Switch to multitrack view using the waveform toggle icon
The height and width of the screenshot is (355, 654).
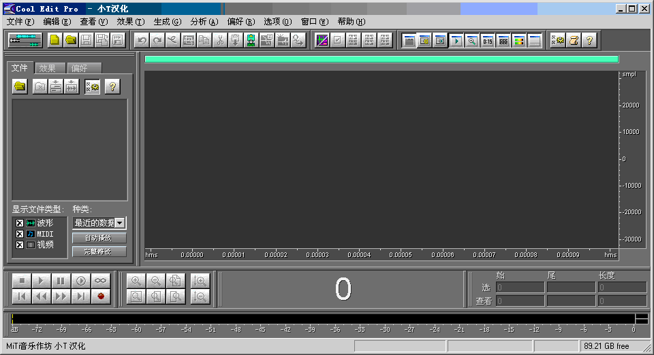[x=25, y=40]
